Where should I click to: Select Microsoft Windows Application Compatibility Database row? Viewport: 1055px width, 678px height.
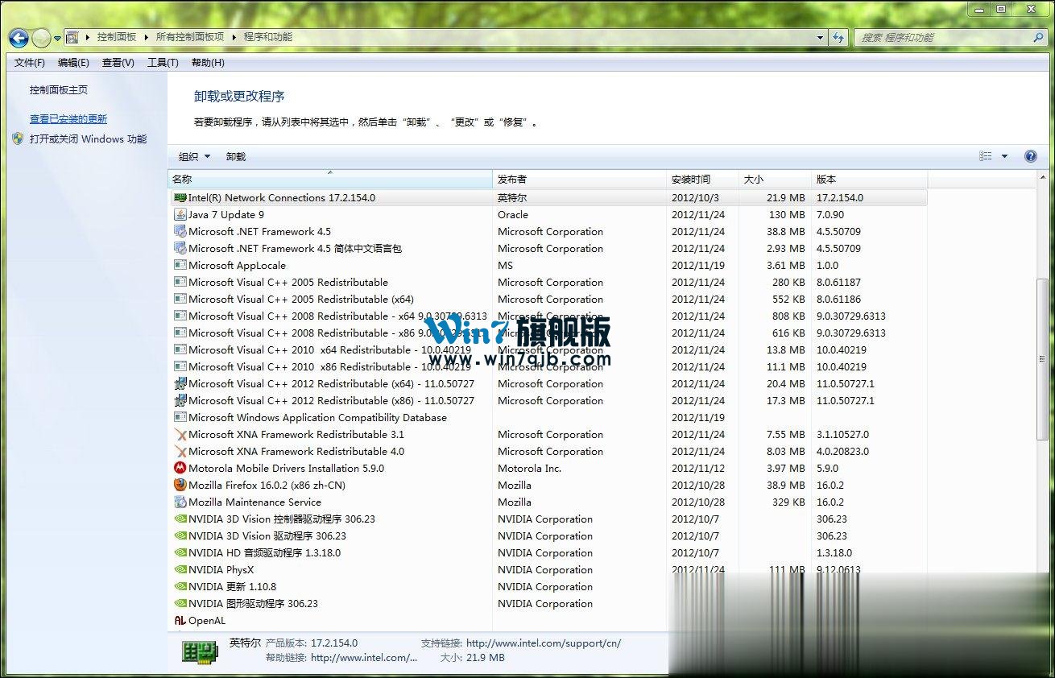coord(548,417)
